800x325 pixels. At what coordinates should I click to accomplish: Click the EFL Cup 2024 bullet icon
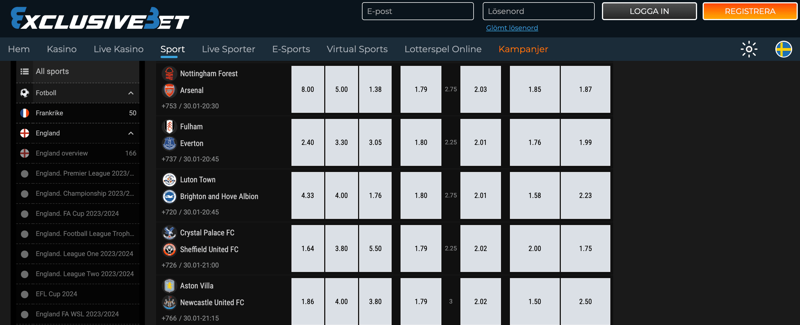coord(25,294)
